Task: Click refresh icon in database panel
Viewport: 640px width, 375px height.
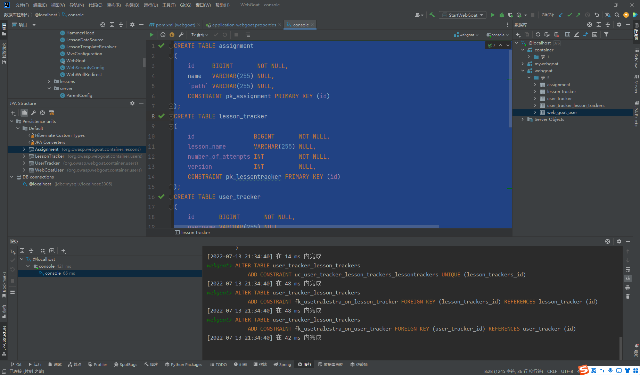Action: tap(538, 34)
